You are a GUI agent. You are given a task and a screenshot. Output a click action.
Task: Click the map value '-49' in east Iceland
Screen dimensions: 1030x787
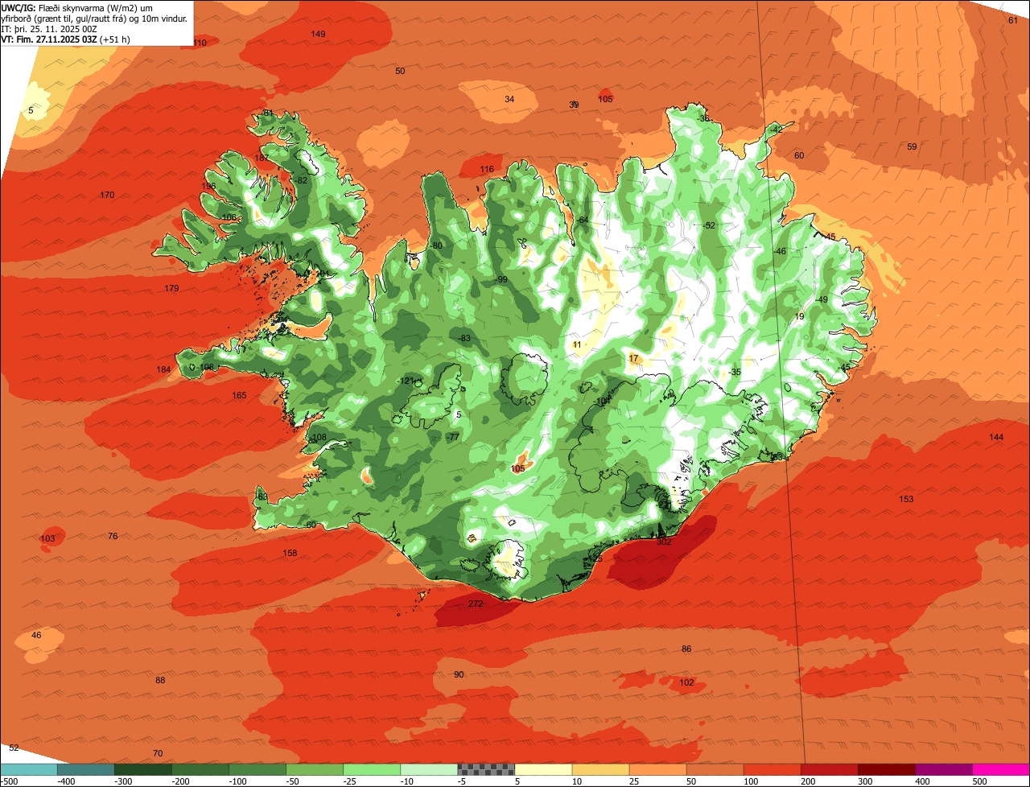point(821,299)
